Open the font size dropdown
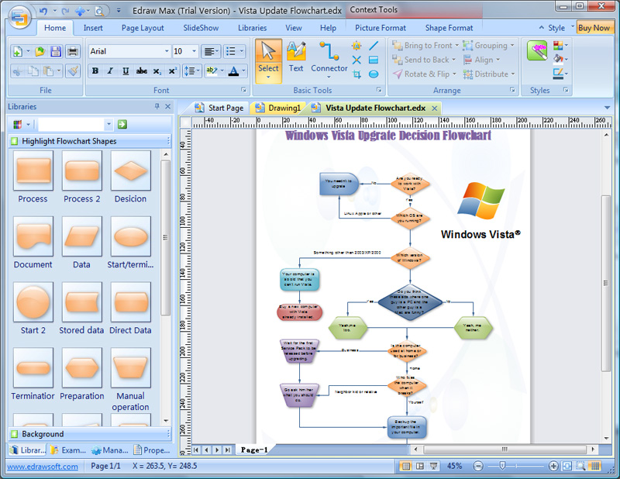The width and height of the screenshot is (620, 479). 194,51
